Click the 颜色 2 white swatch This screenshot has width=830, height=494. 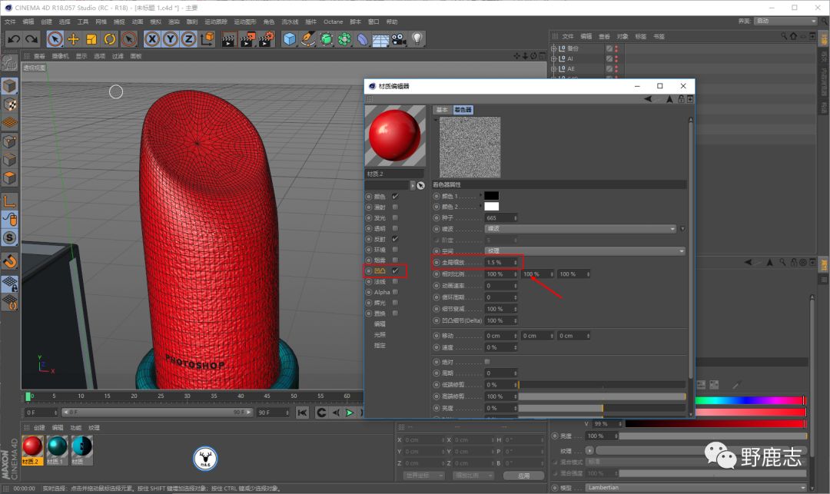click(491, 207)
